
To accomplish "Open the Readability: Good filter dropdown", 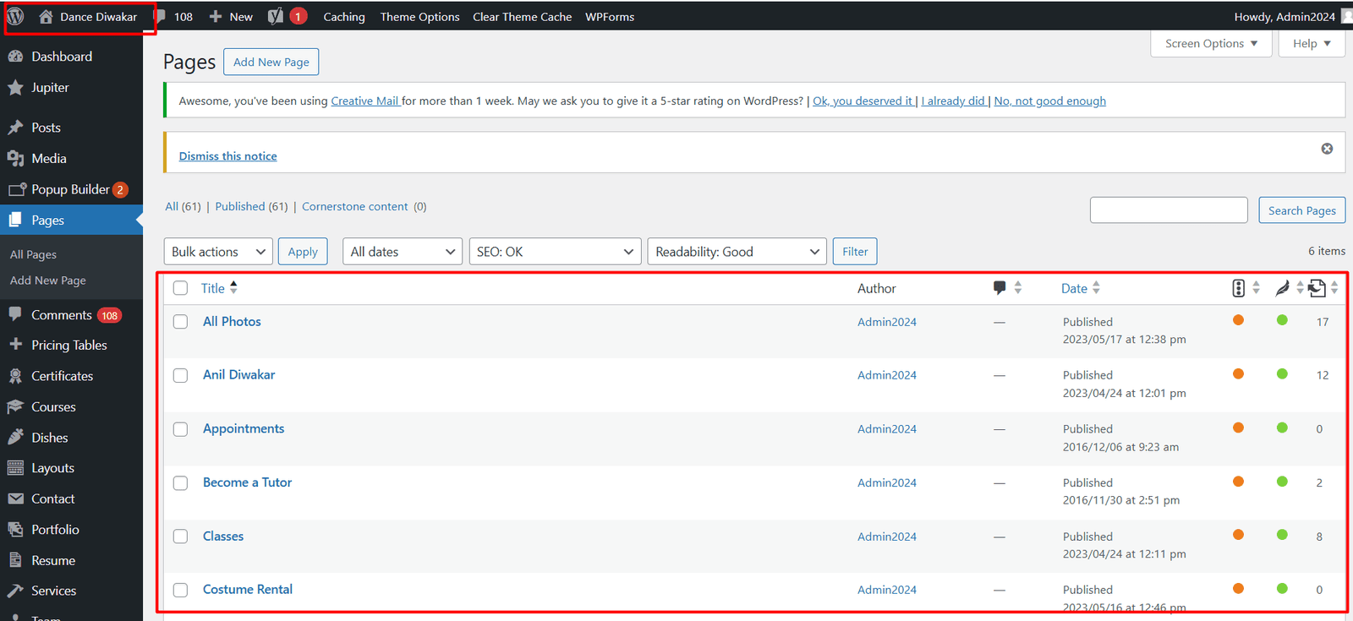I will 737,252.
